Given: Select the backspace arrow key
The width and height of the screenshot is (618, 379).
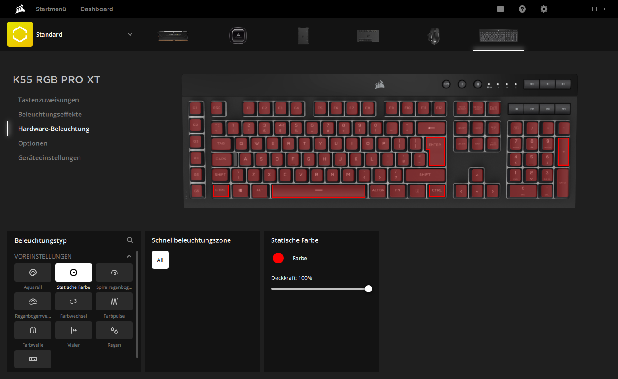Looking at the screenshot, I should coord(431,128).
